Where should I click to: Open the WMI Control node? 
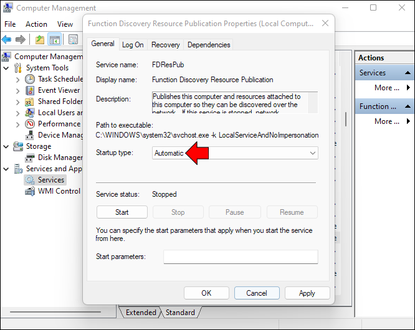click(59, 191)
